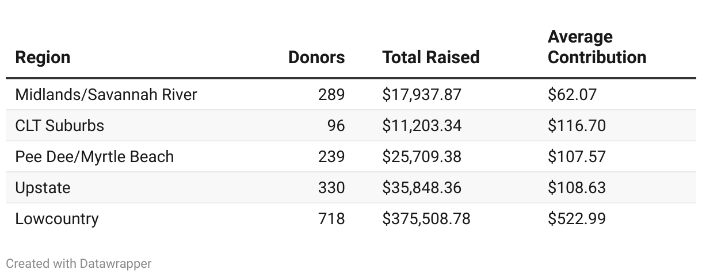Click the $116.70 average contribution value
The width and height of the screenshot is (702, 277).
[577, 125]
